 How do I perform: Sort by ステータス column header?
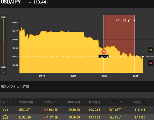(116, 102)
